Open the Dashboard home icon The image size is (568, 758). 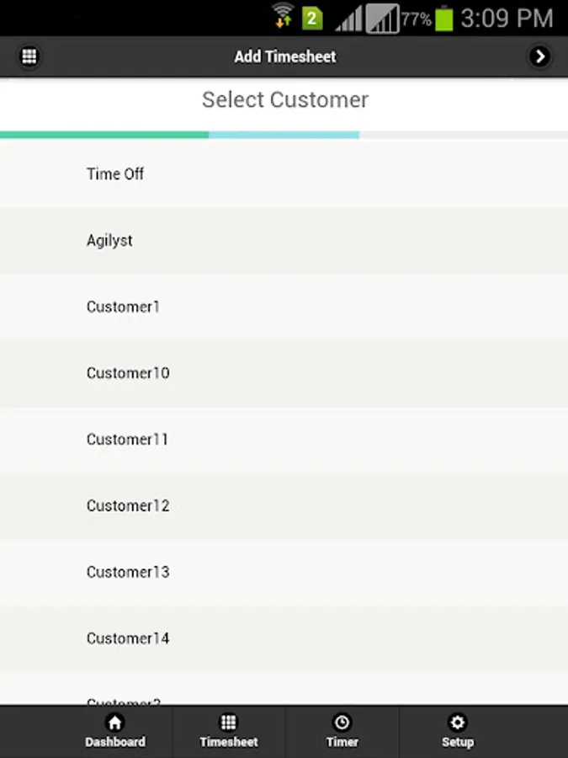(x=114, y=723)
